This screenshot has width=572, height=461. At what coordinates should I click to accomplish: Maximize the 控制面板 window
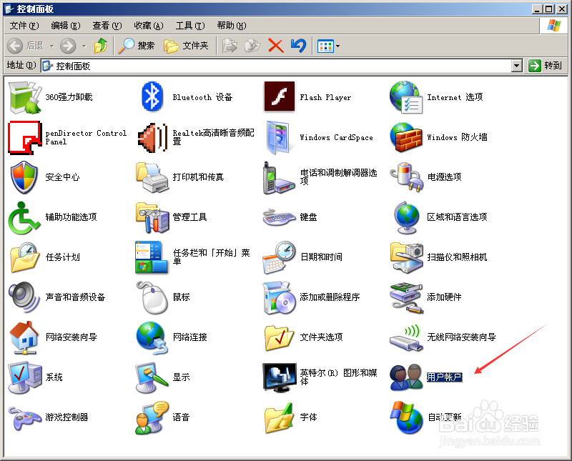[x=548, y=9]
